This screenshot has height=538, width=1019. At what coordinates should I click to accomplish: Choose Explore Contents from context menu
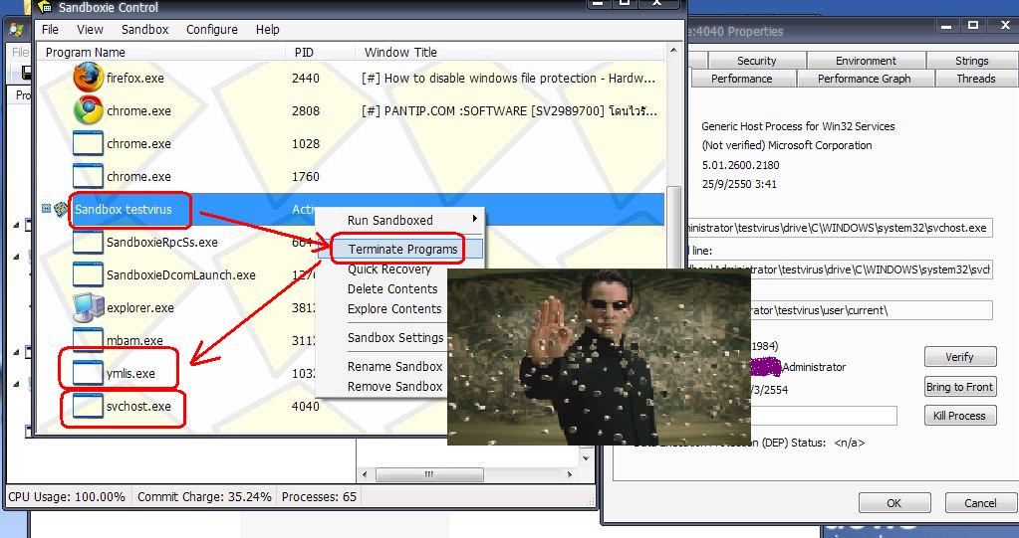click(x=394, y=309)
